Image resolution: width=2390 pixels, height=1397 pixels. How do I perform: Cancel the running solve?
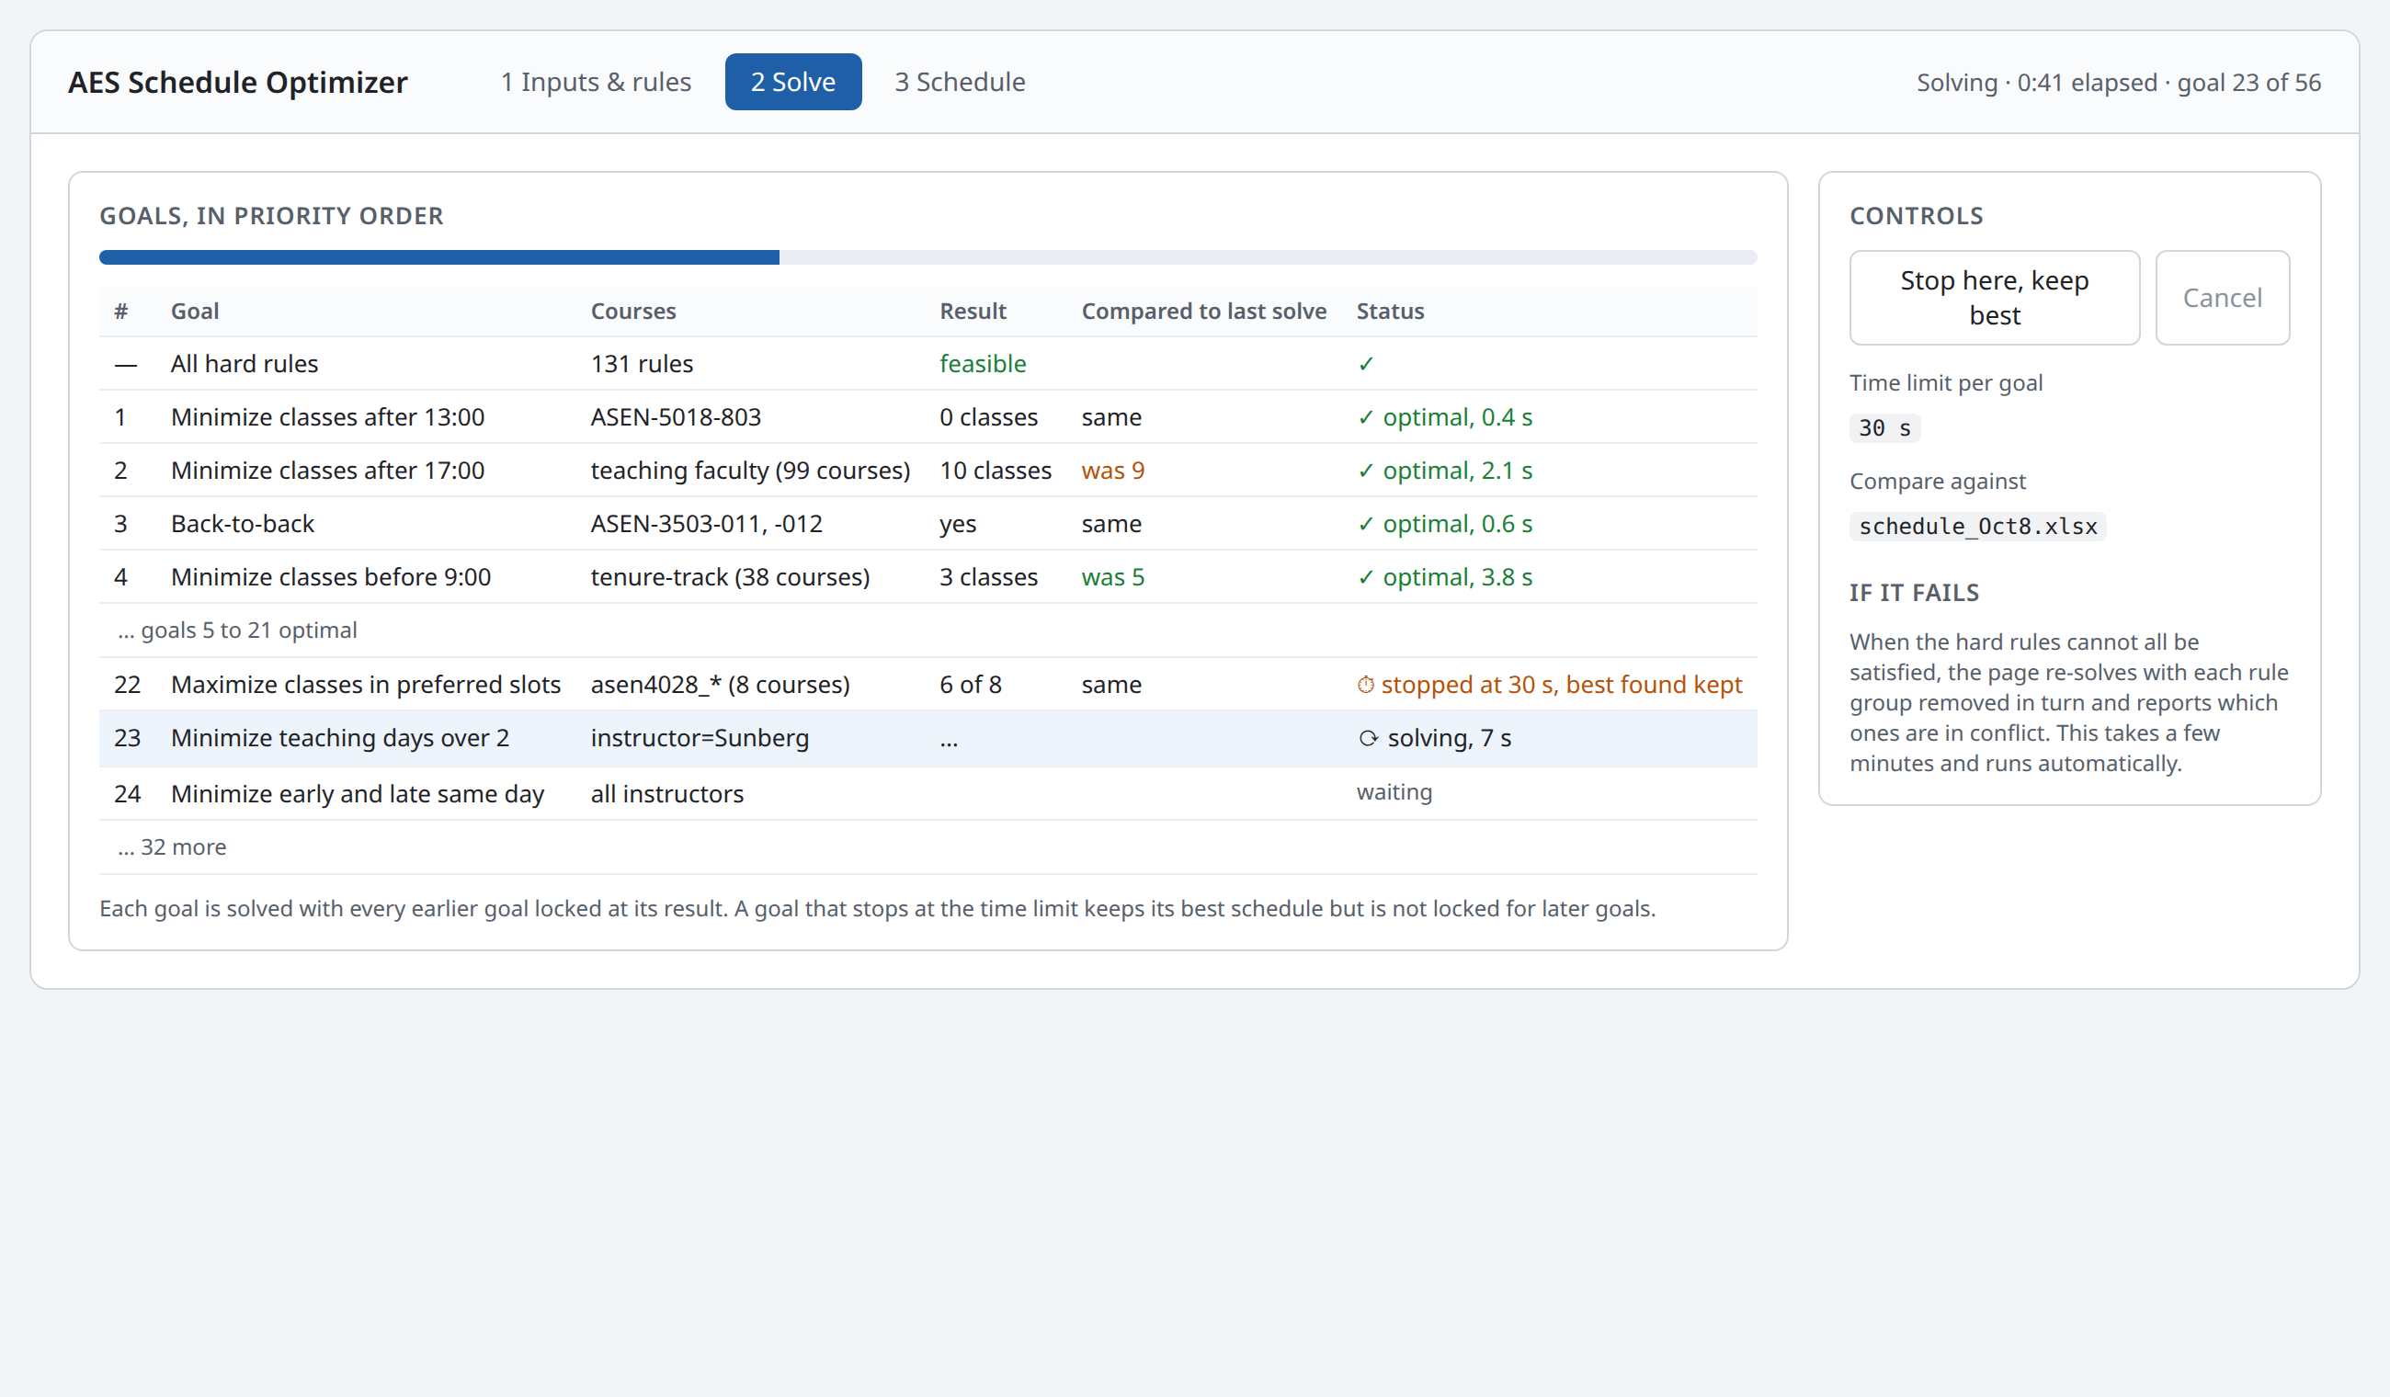2221,298
